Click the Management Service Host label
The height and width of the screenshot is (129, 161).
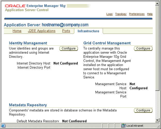coord(111,86)
